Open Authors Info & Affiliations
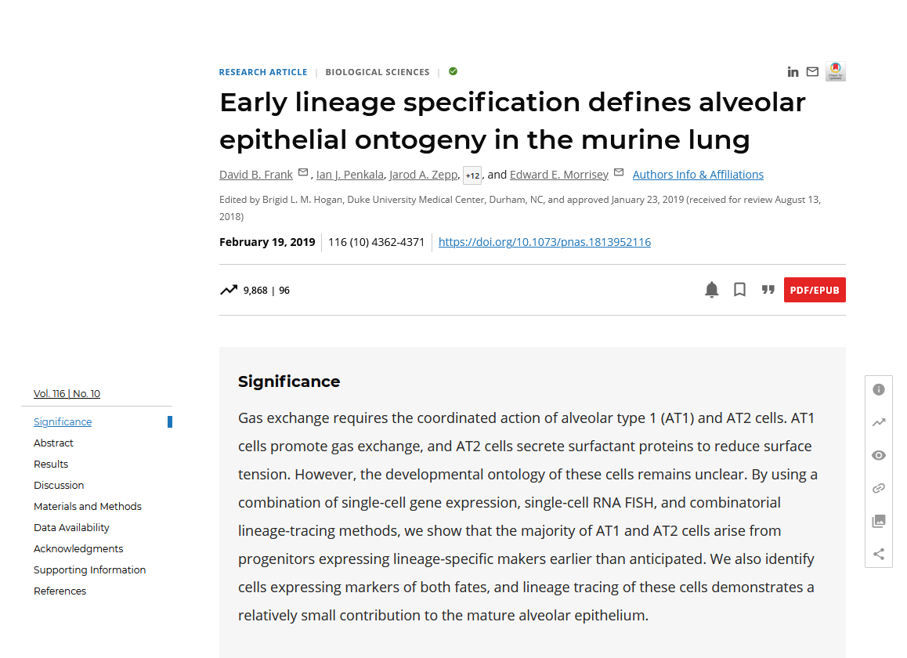This screenshot has height=658, width=907. point(698,175)
